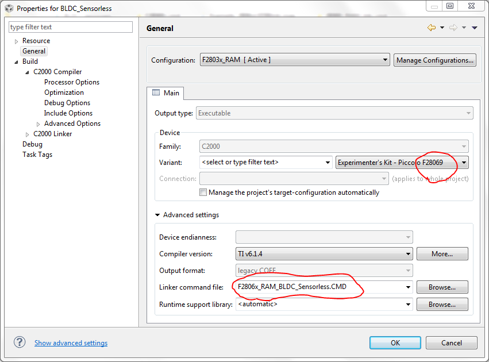
Task: Click into the type filter text field
Action: 71,27
